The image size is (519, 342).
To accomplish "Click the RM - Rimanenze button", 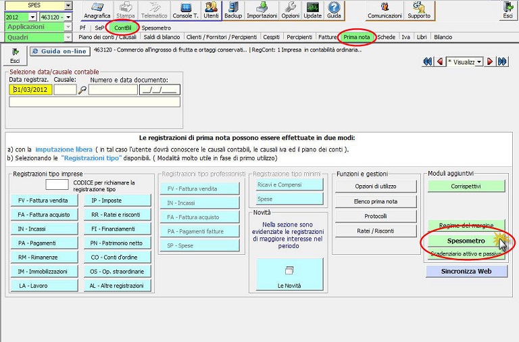I will tap(45, 258).
